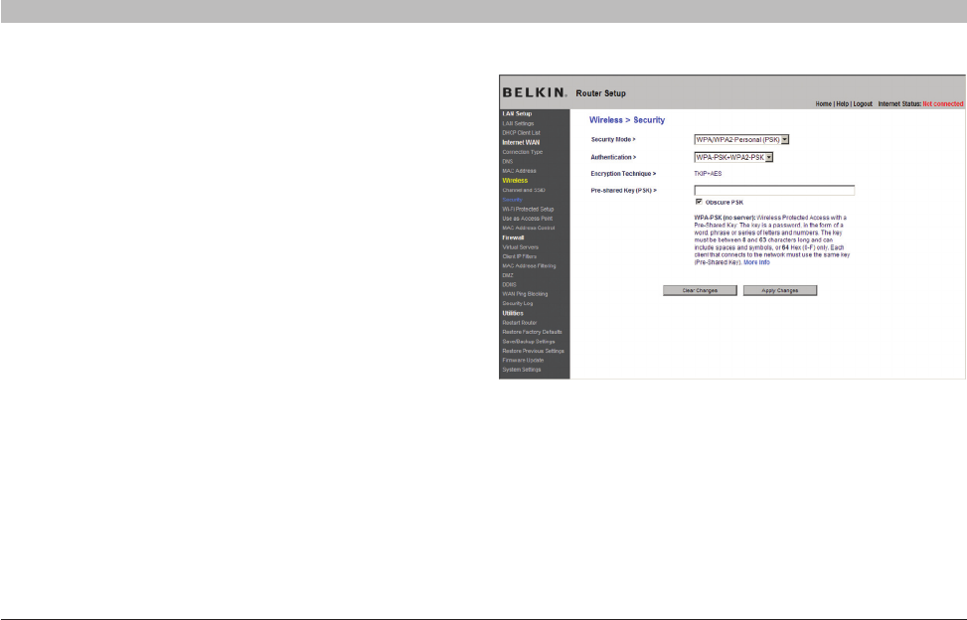Open the More Info link

(756, 262)
